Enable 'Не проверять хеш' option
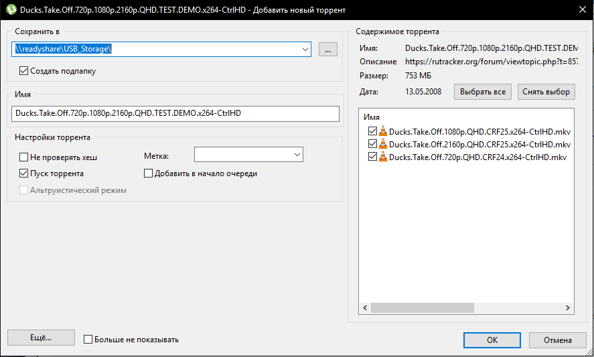This screenshot has height=357, width=594. click(x=25, y=157)
